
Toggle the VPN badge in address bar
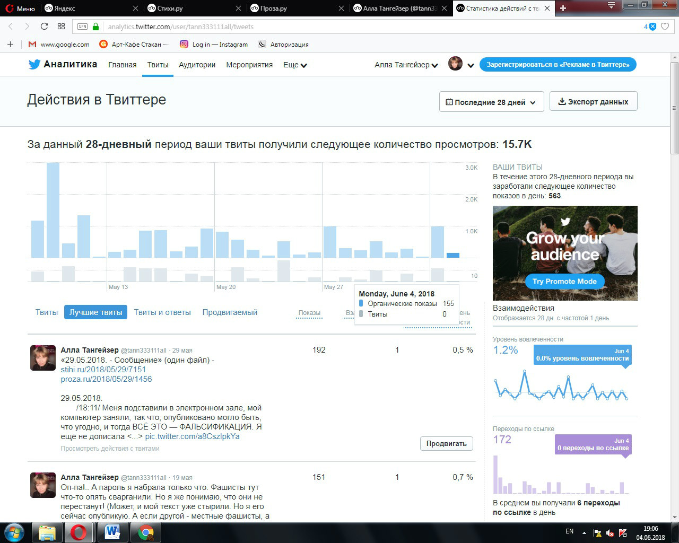pos(82,27)
